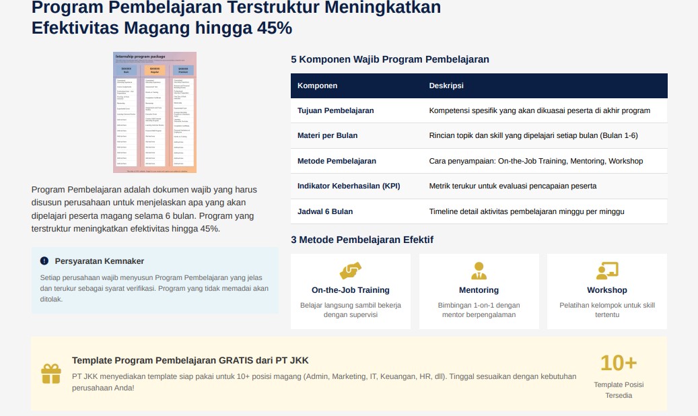Click the Jadwal 6 Bulan row label
698x416 pixels.
pos(324,211)
